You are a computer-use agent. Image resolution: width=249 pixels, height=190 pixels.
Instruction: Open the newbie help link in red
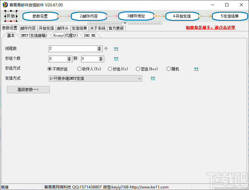[x=210, y=28]
